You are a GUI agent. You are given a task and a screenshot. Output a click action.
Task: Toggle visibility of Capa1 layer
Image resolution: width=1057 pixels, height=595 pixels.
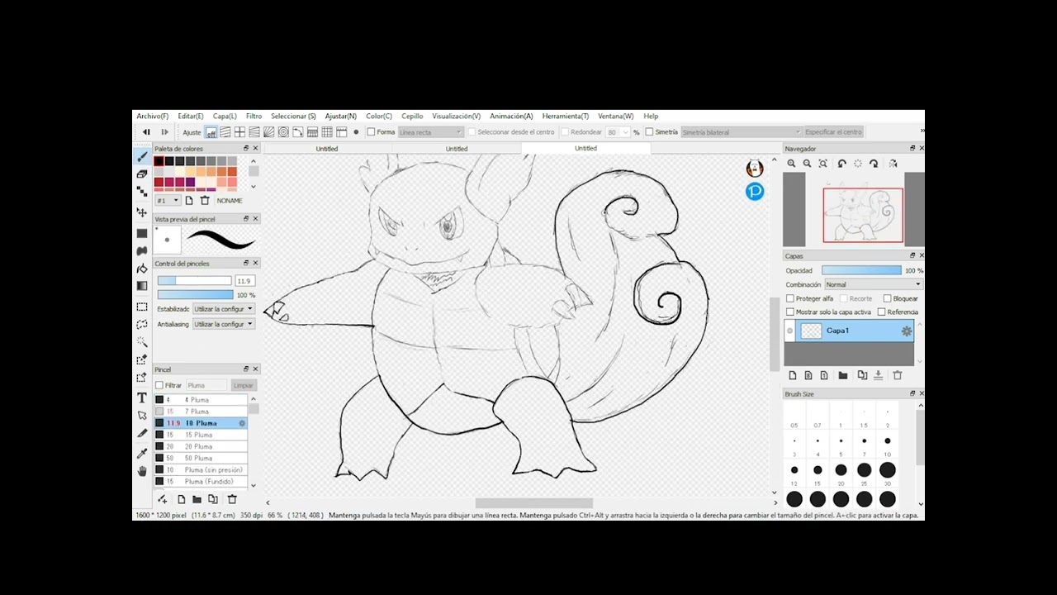[790, 331]
